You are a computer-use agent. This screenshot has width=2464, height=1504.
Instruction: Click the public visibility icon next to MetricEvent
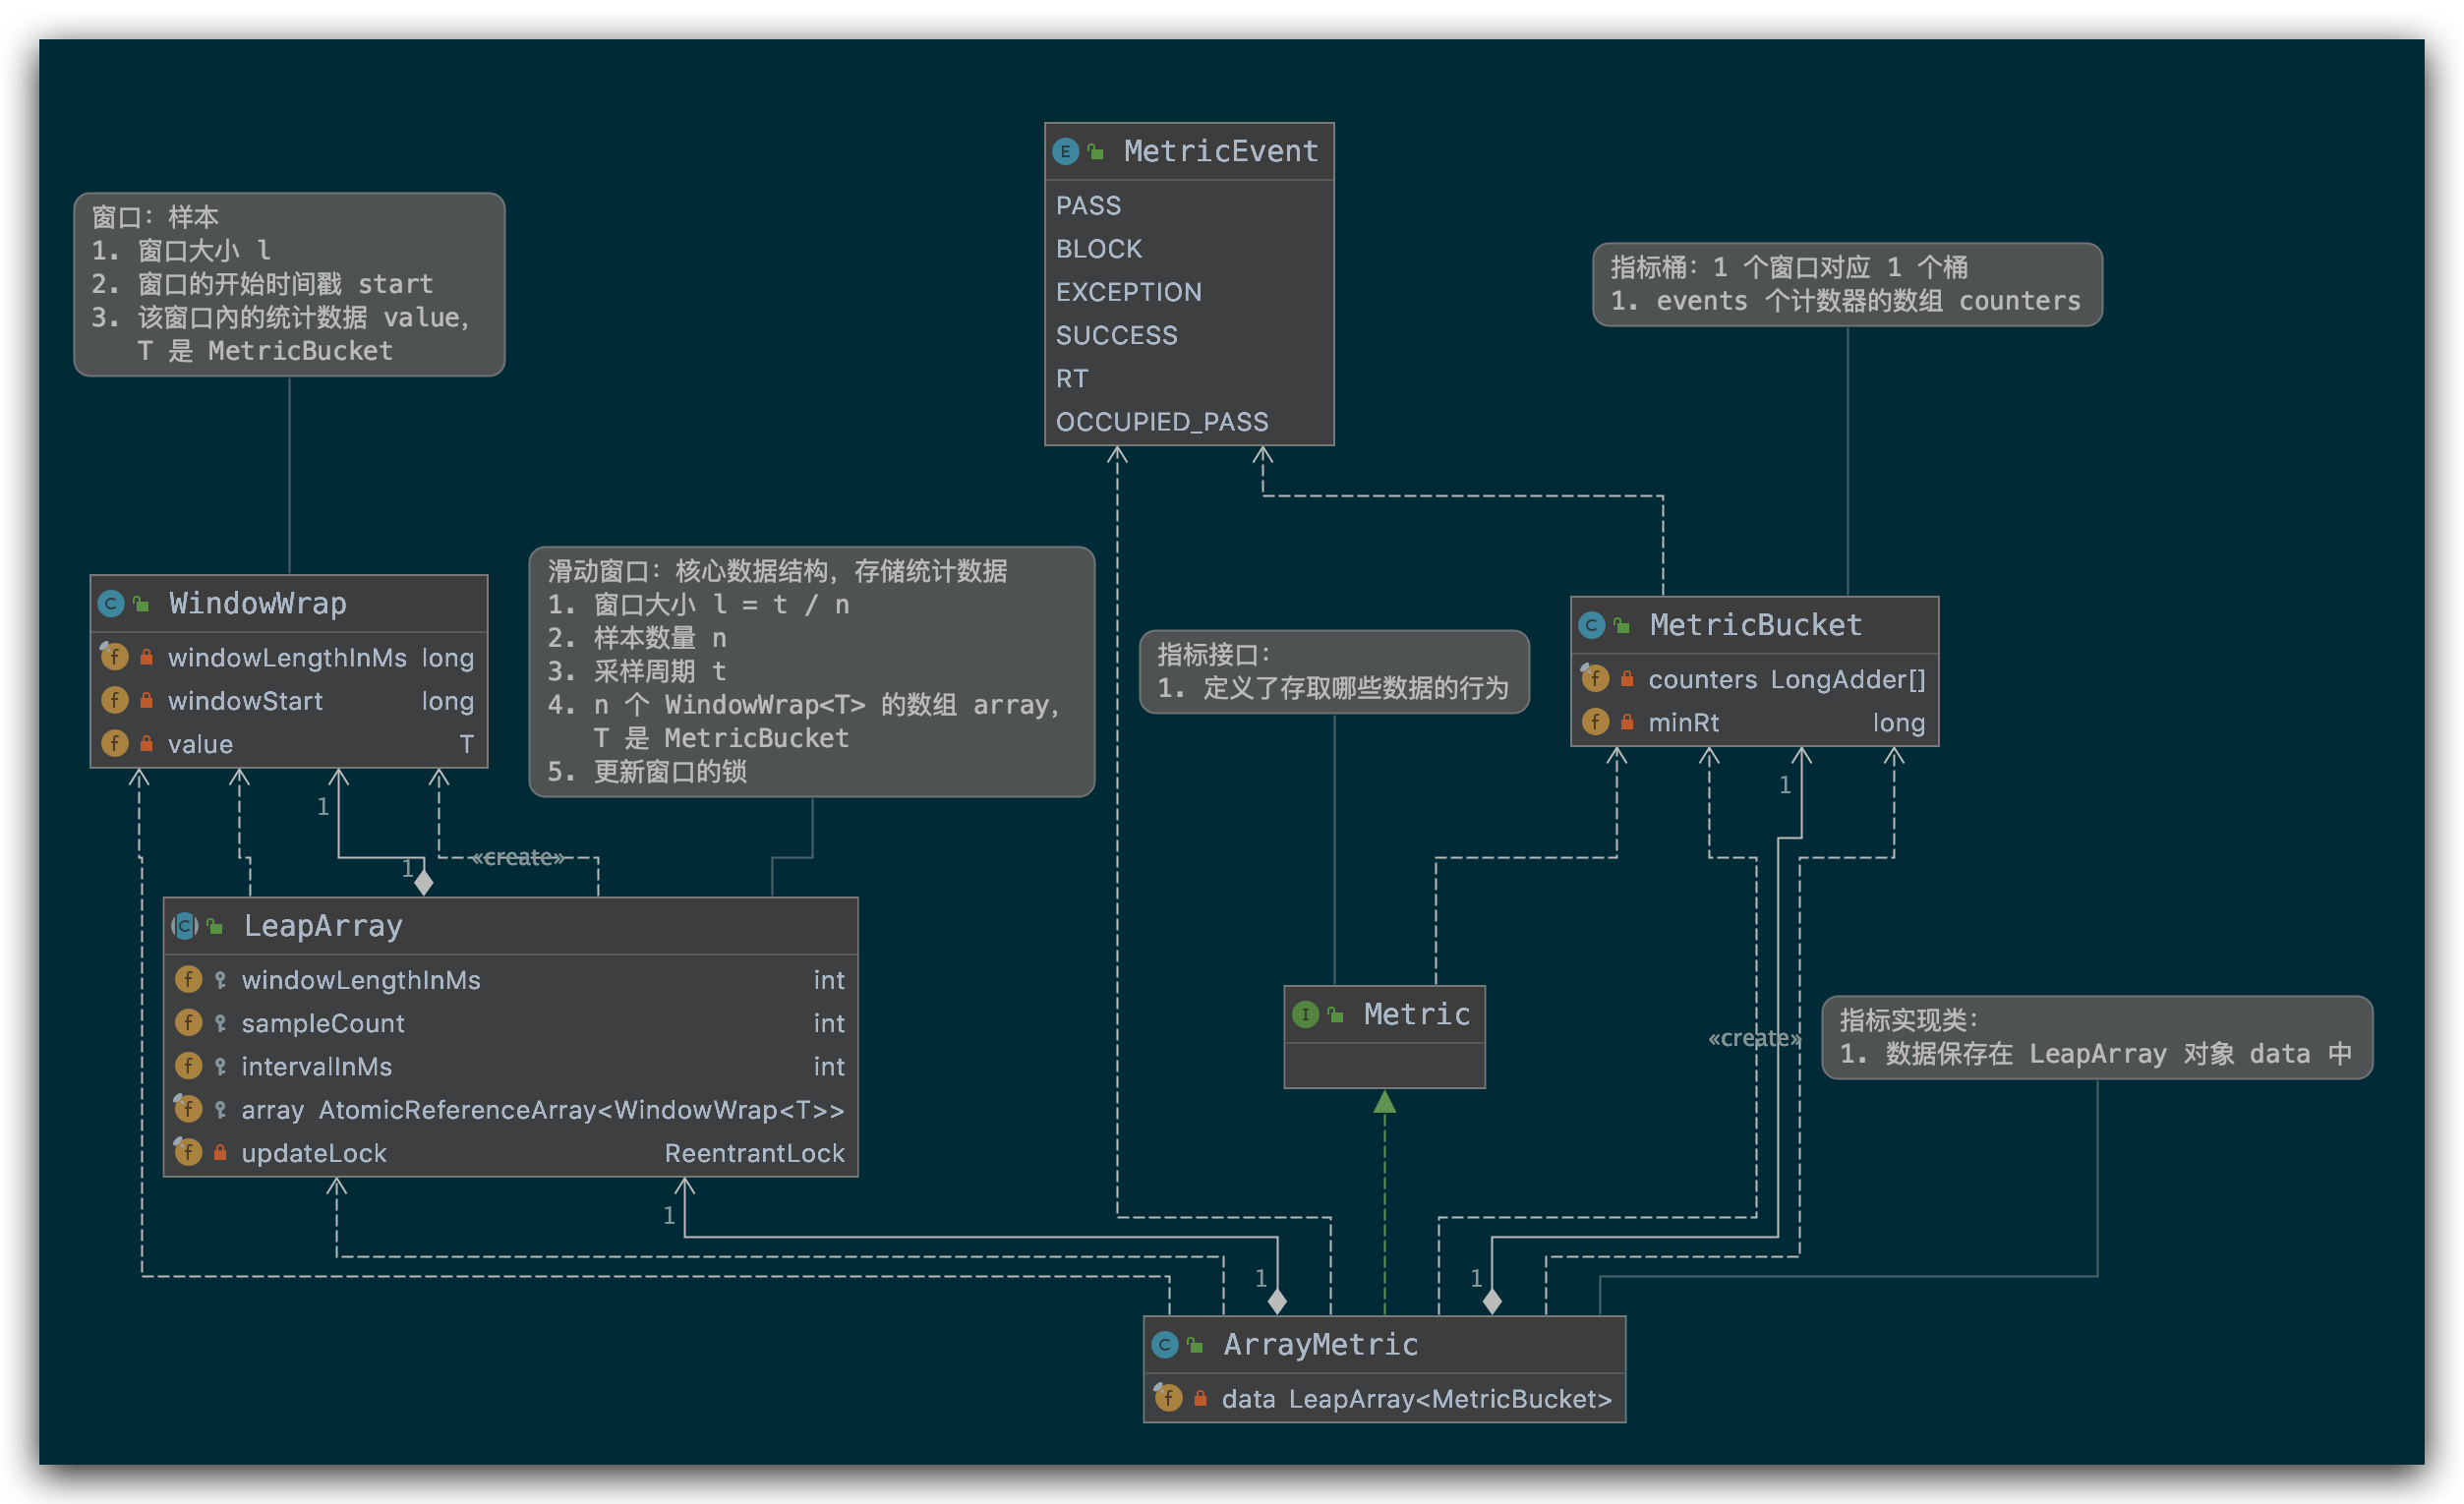[x=1096, y=152]
